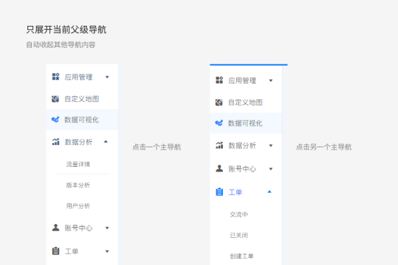Click the 数据分析 chart icon in right menu
This screenshot has width=398, height=265.
[220, 145]
